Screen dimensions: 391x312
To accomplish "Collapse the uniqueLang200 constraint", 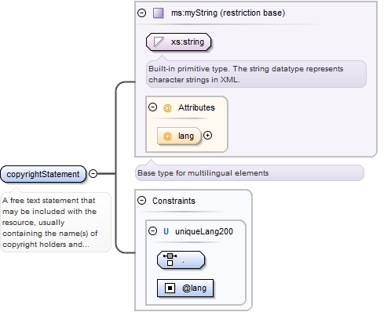I will 152,231.
